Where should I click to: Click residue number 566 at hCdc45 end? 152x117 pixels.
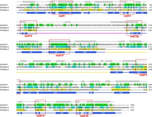(x=132, y=105)
